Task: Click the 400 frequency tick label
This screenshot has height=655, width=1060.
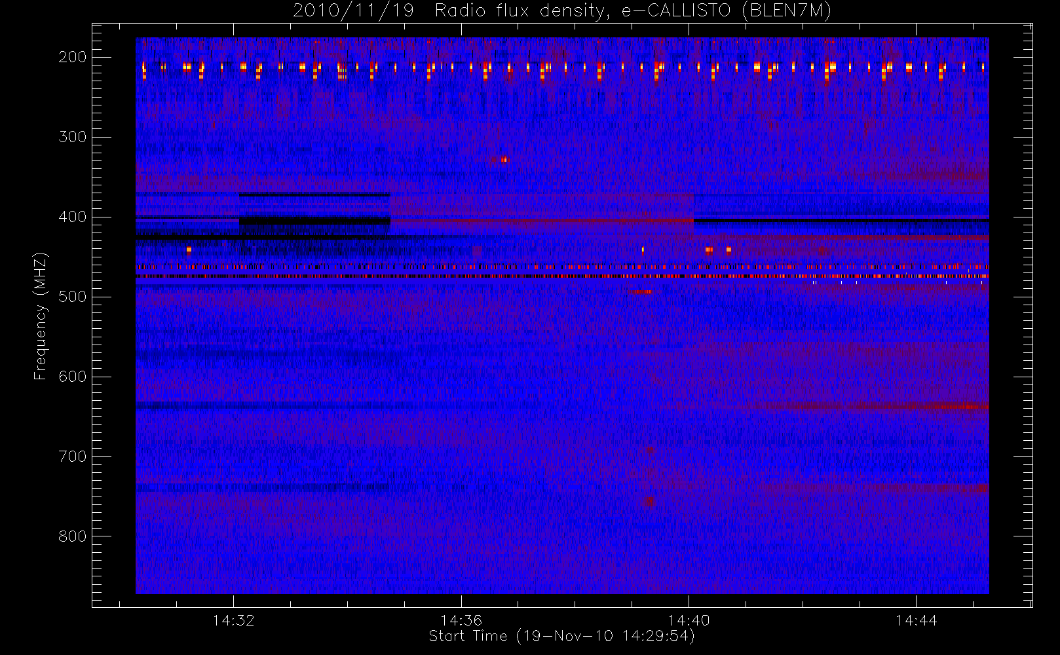Action: (73, 217)
